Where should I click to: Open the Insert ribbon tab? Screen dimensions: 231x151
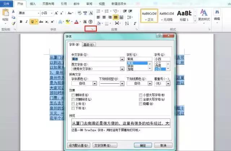pyautogui.click(x=32, y=4)
